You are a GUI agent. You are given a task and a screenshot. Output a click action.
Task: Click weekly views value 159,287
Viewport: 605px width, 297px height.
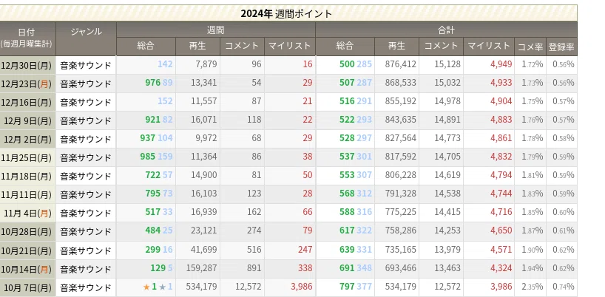[201, 268]
